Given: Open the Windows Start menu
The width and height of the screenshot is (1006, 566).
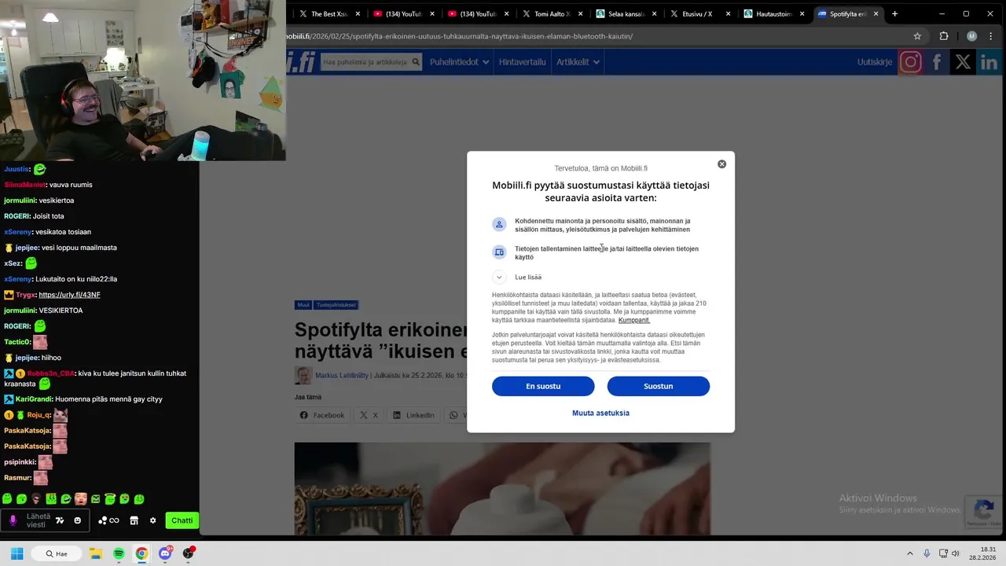Looking at the screenshot, I should pos(17,553).
